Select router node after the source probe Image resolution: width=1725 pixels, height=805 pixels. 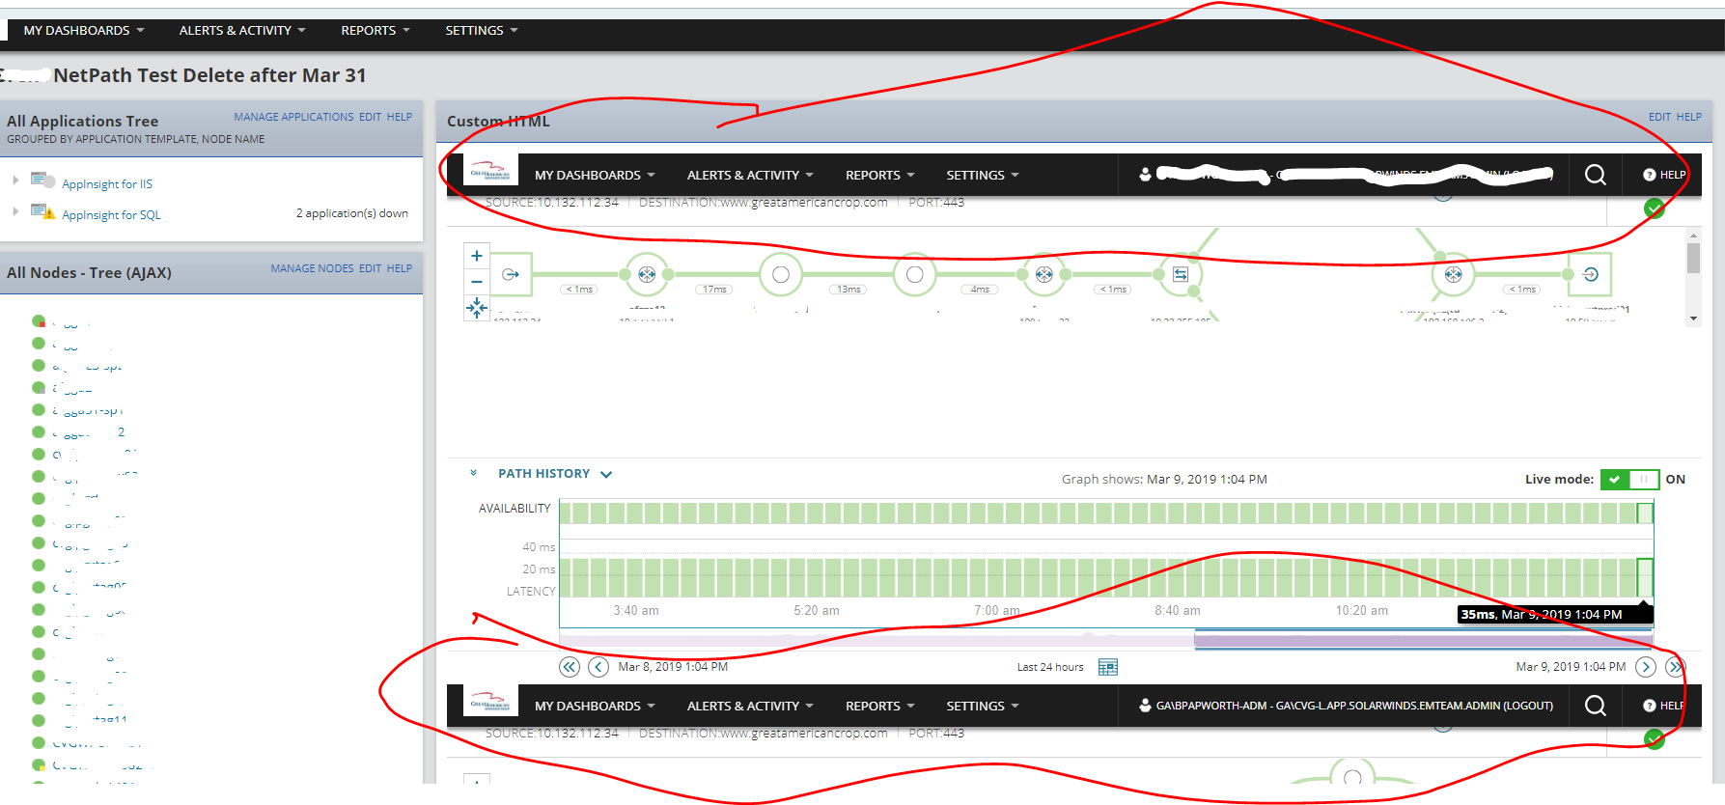(647, 275)
